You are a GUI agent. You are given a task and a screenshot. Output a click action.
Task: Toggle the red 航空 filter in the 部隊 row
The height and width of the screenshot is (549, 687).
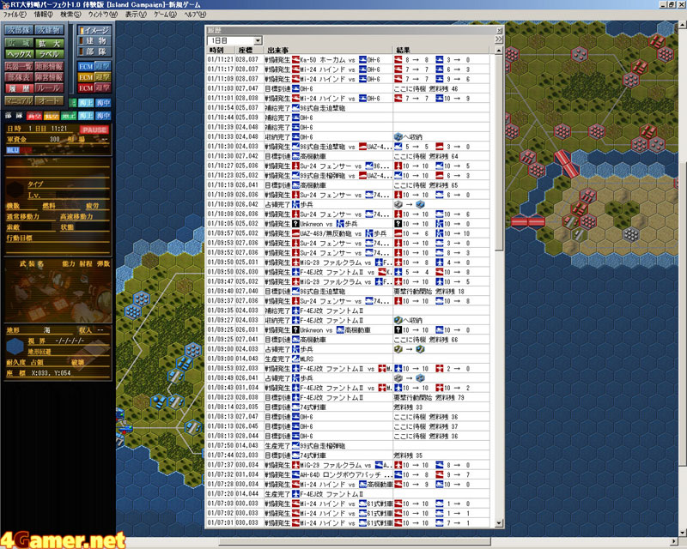click(34, 116)
